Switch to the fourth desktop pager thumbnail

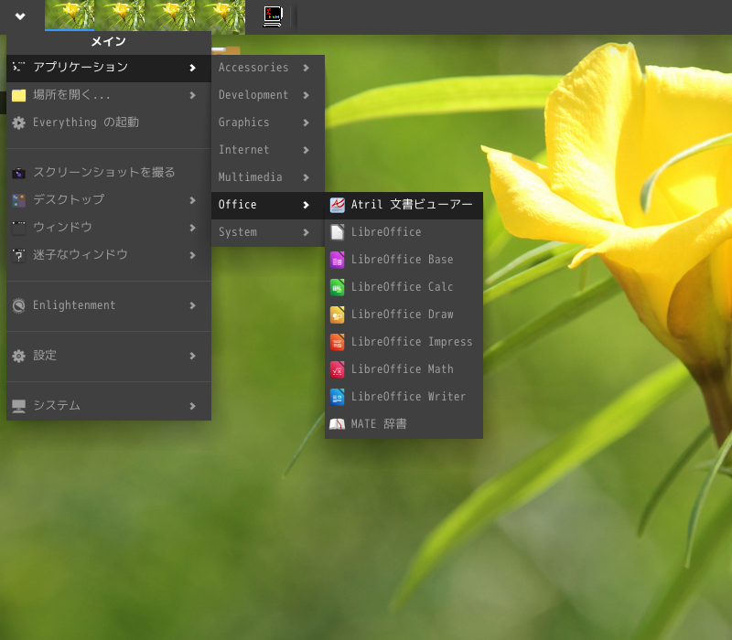click(221, 16)
